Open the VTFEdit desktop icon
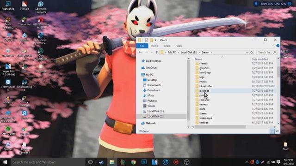Viewport: 296px width, 166px height. [25, 6]
